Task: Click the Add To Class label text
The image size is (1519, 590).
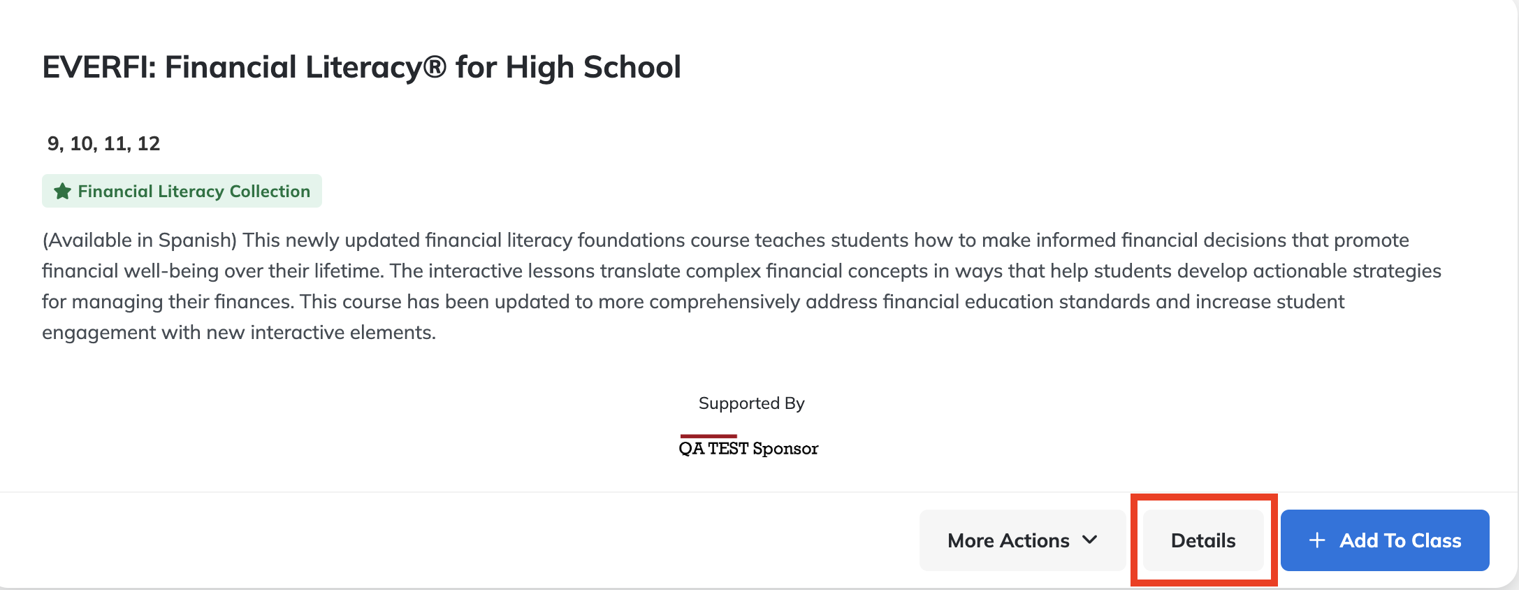Action: tap(1400, 540)
